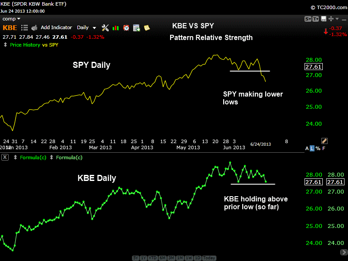Click the green and red bars chart style icon

click(116, 28)
